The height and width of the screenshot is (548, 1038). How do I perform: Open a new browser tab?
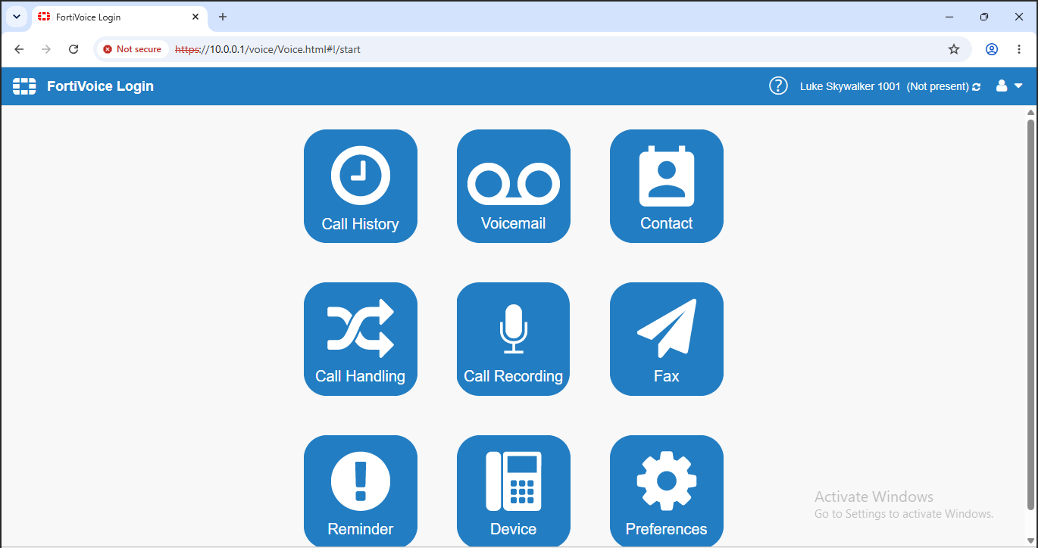coord(223,17)
